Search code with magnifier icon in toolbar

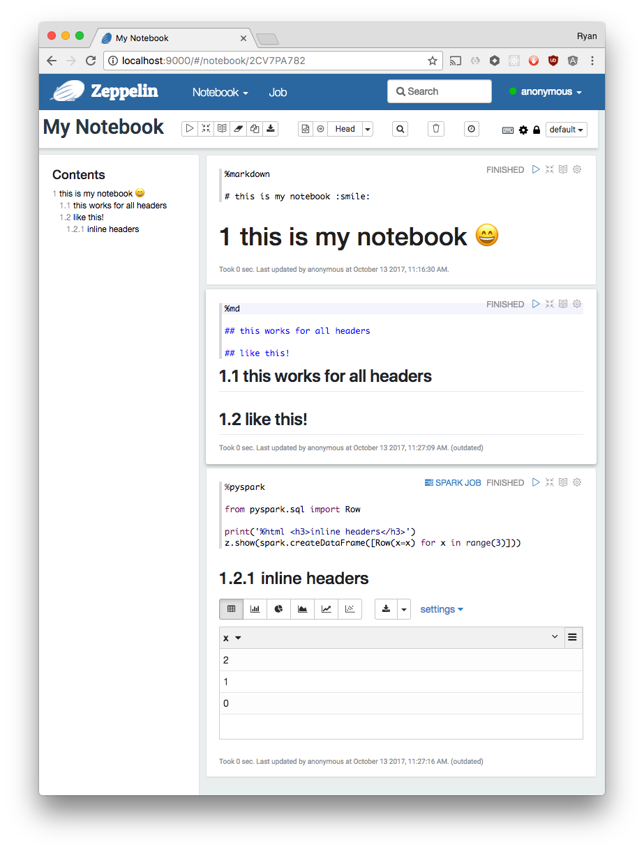400,129
